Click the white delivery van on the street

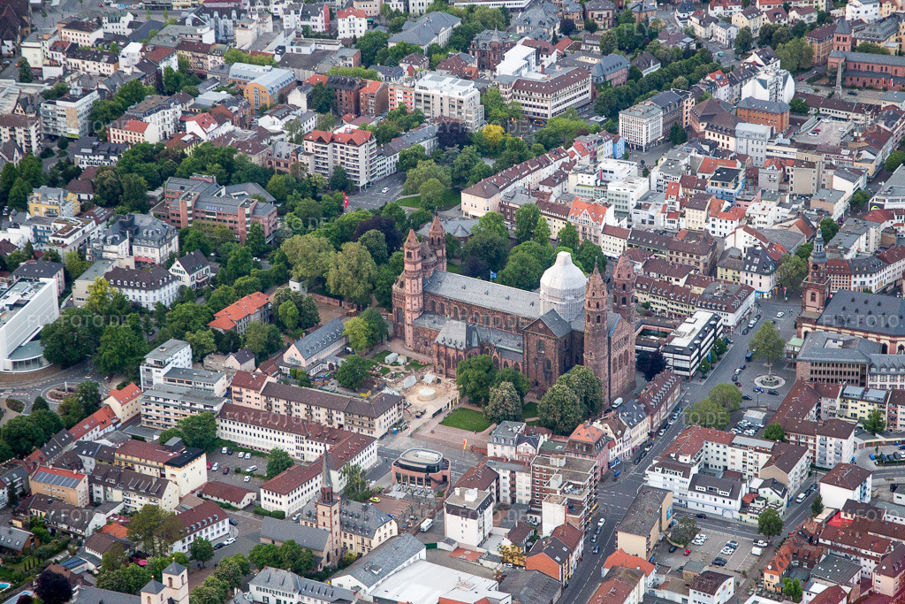point(615,404)
